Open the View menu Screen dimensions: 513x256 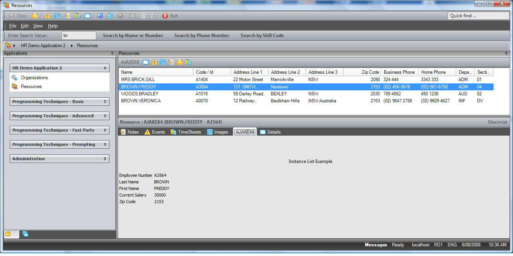tap(38, 26)
